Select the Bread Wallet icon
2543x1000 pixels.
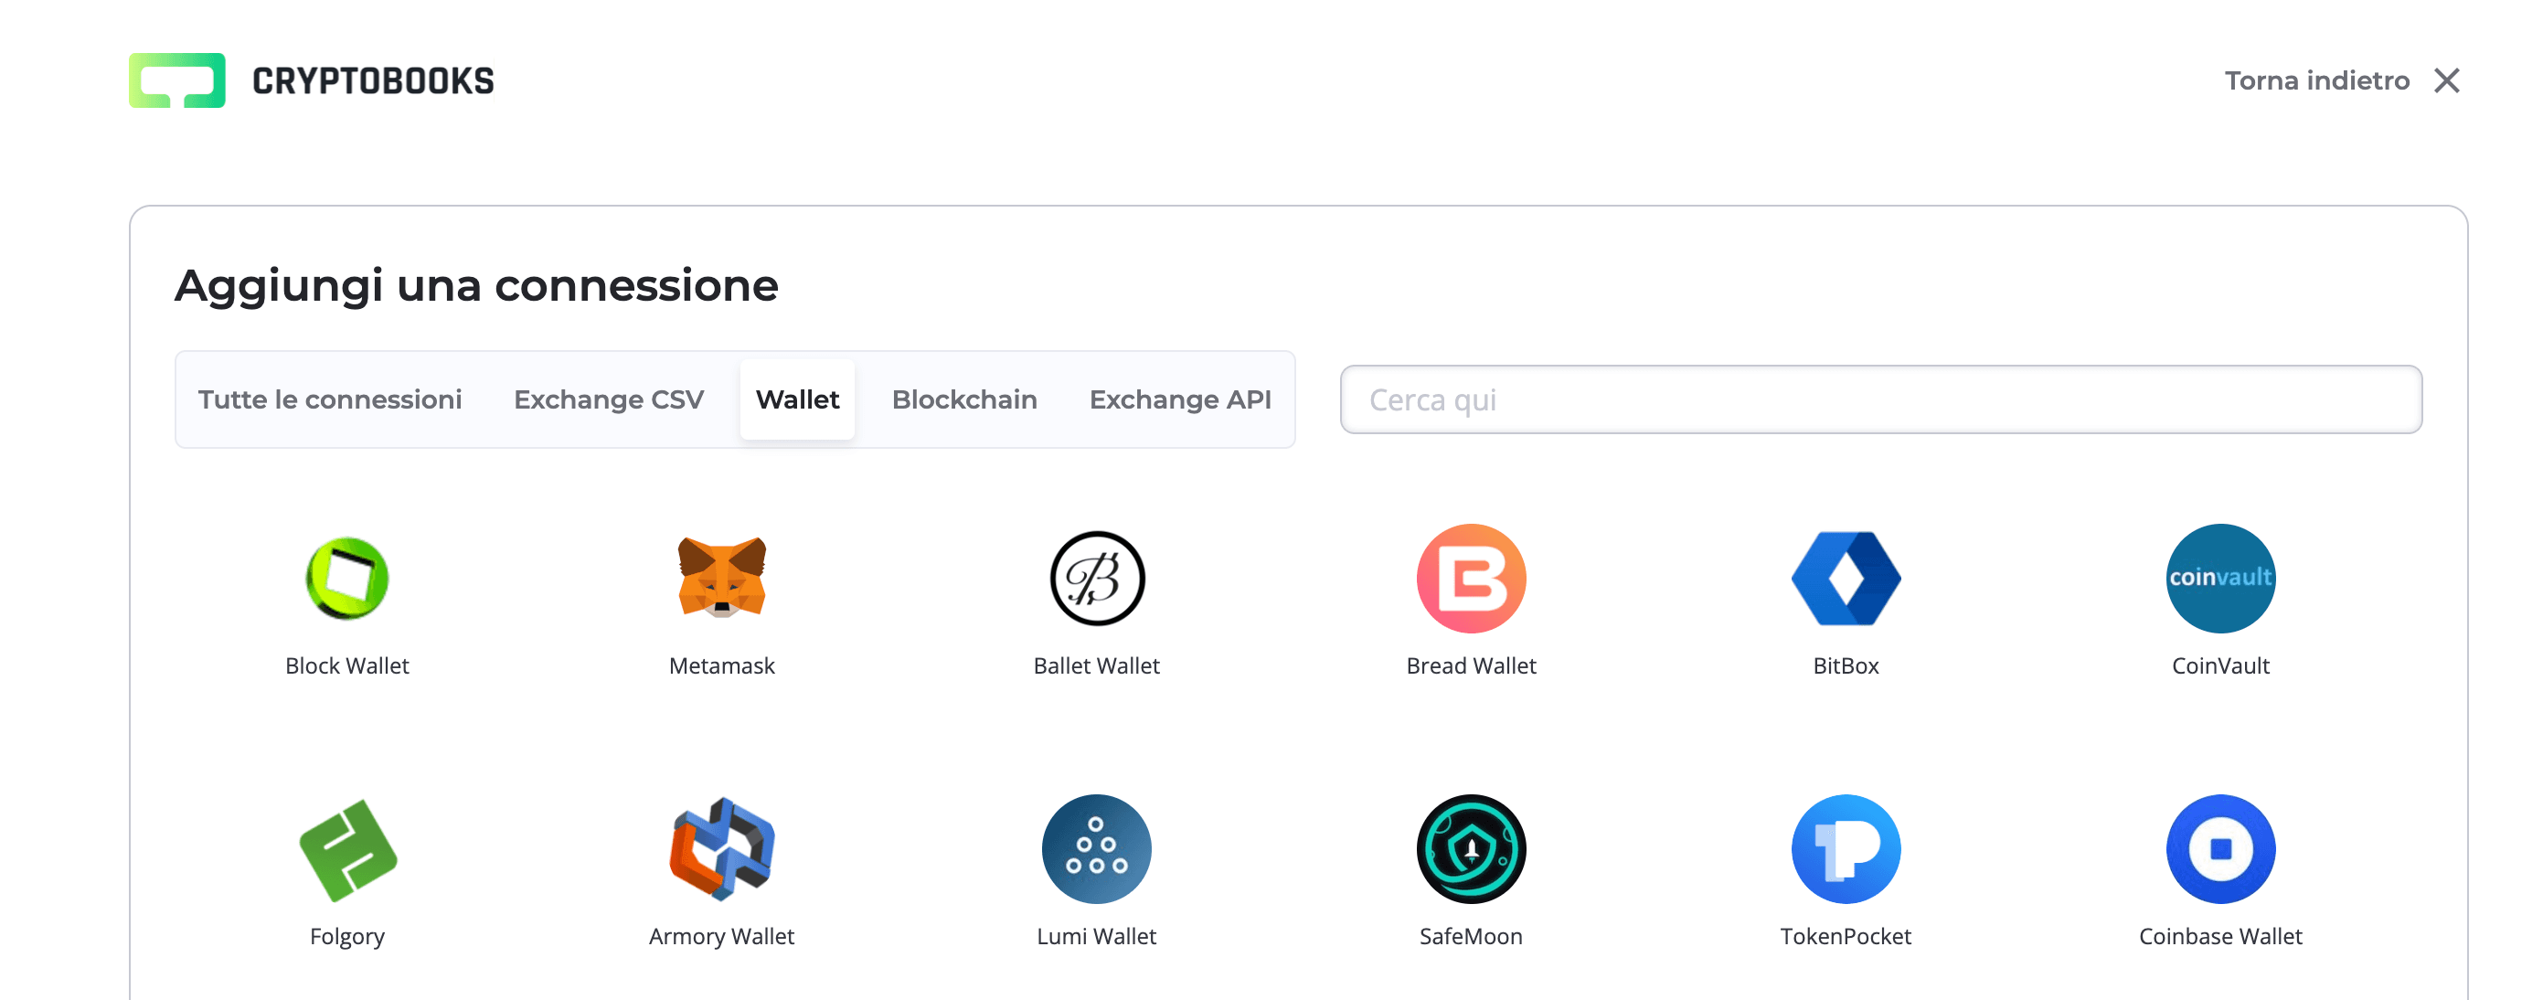(1471, 579)
